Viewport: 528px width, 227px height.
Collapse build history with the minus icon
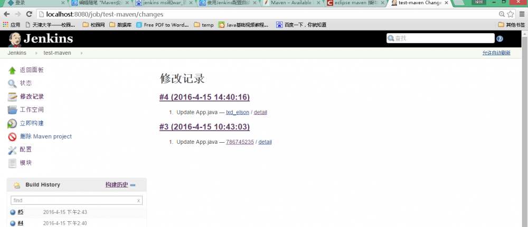coord(133,185)
